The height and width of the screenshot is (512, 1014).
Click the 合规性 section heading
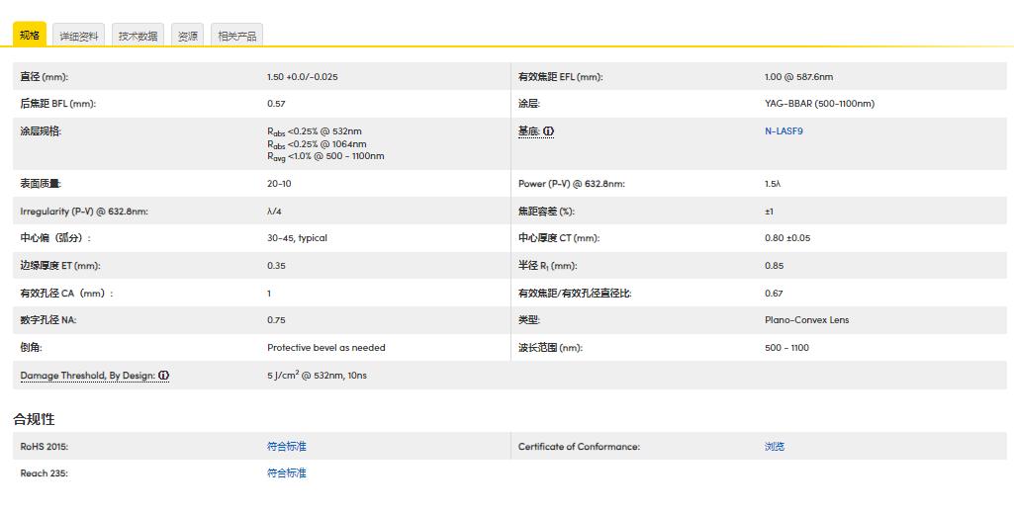click(x=34, y=419)
